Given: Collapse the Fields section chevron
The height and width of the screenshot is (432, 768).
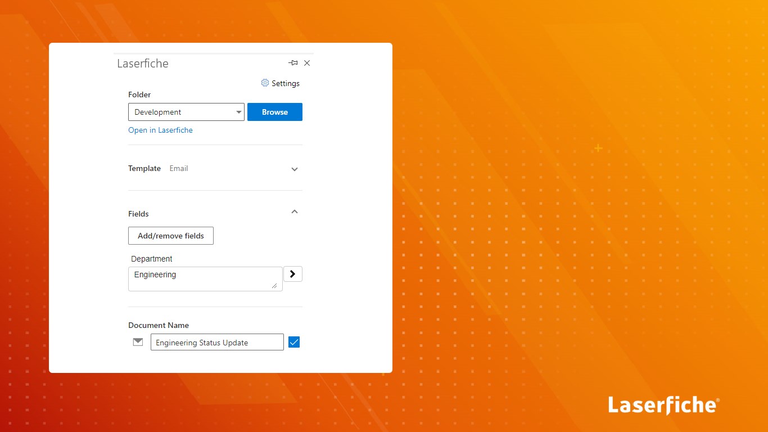Looking at the screenshot, I should coord(295,212).
